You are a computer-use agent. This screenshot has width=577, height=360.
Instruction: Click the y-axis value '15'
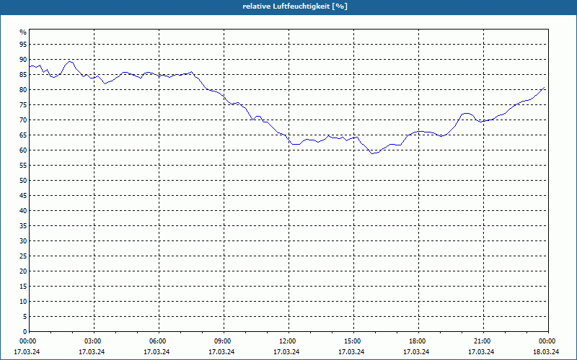(x=23, y=286)
